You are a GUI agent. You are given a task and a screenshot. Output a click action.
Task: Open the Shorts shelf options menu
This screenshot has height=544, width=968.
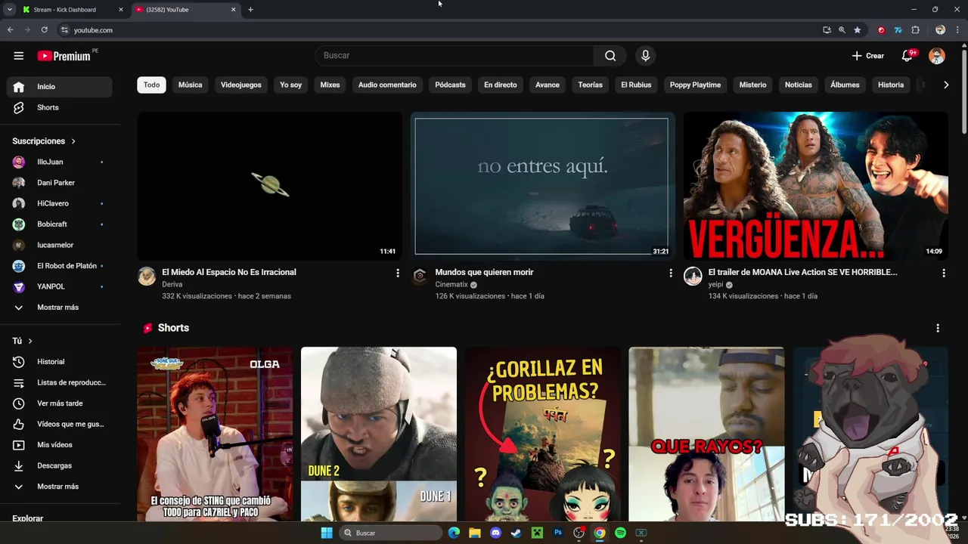(x=938, y=328)
